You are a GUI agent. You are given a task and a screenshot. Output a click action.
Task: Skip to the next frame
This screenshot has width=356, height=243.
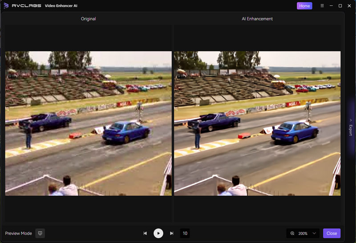click(x=172, y=233)
